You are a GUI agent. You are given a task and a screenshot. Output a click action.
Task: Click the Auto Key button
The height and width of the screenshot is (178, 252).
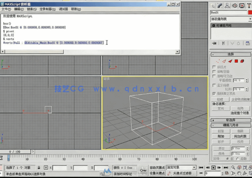coord(157,167)
